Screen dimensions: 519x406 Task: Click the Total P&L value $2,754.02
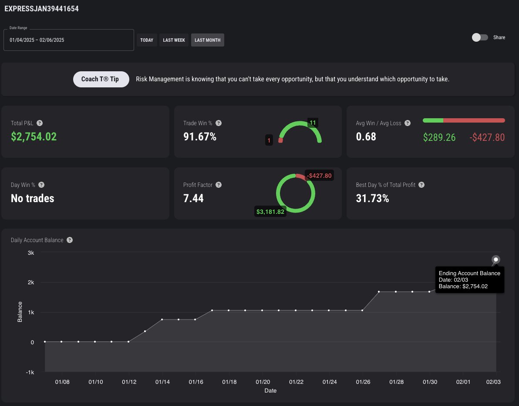coord(34,136)
